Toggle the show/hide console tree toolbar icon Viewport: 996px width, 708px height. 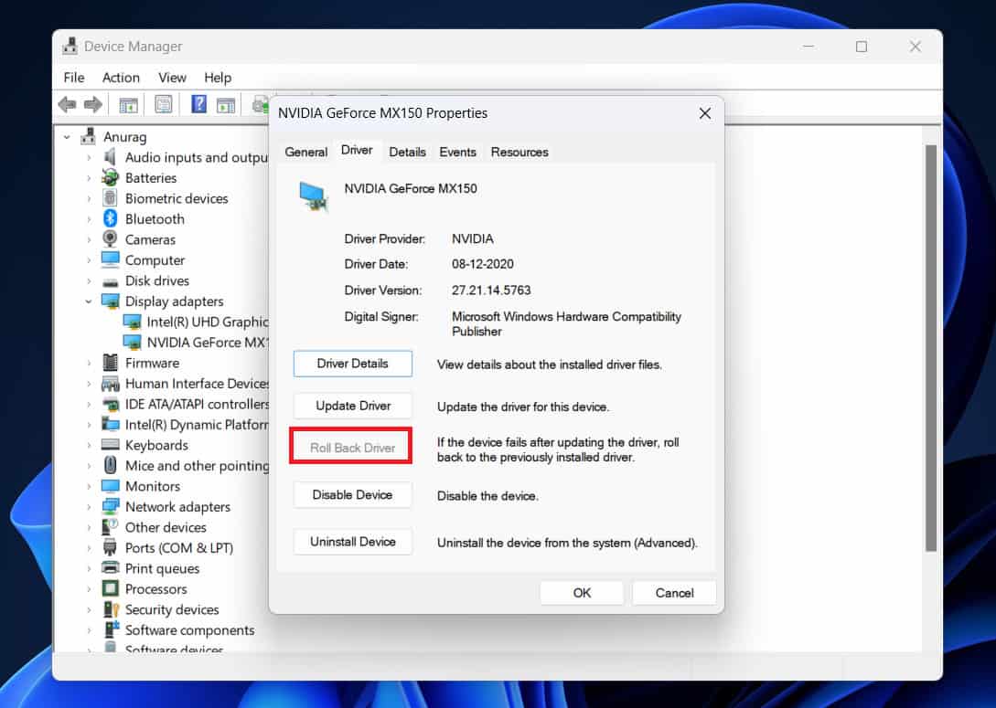coord(128,105)
